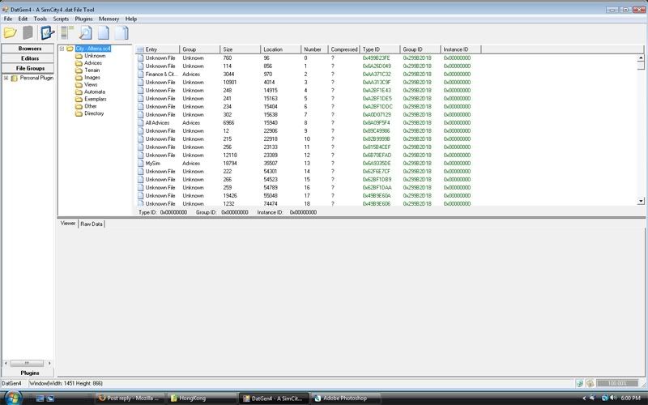Click file icon of the Finance & Cit... entry

pos(140,75)
